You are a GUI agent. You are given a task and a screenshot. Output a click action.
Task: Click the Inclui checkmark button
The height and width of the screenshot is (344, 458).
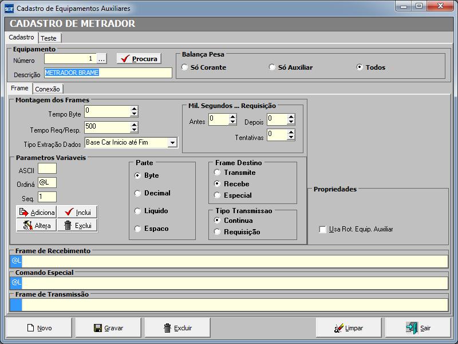(x=77, y=212)
